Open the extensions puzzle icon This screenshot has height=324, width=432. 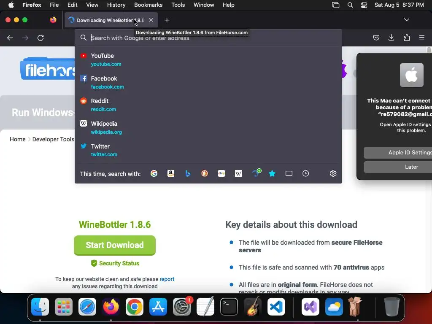tap(407, 38)
